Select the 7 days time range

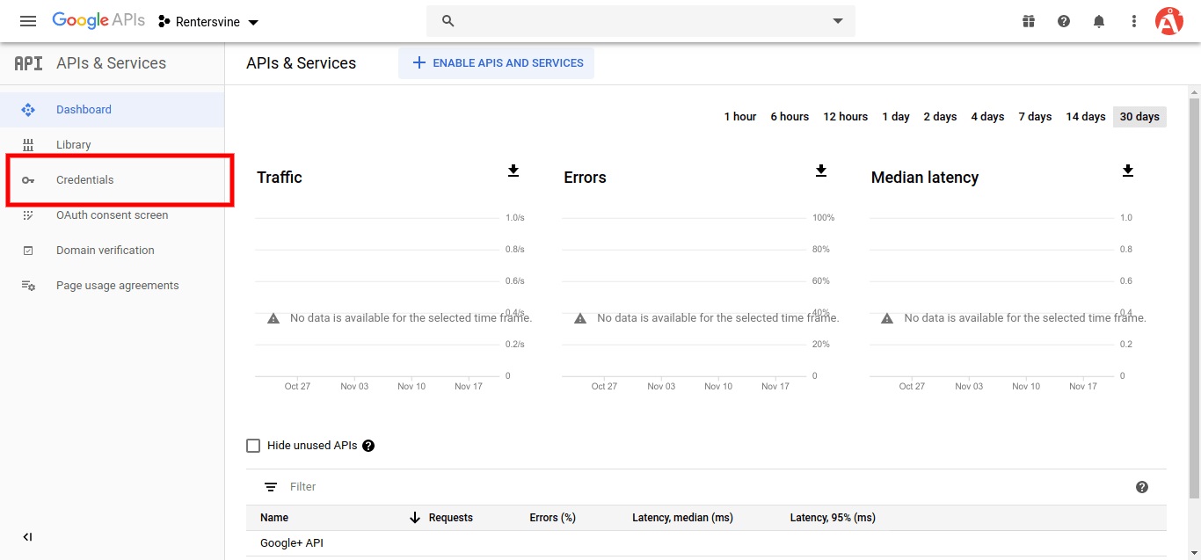pyautogui.click(x=1035, y=116)
